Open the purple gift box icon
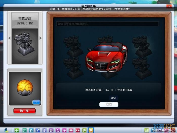Viewport: 177px width, 133px height. tap(51, 130)
